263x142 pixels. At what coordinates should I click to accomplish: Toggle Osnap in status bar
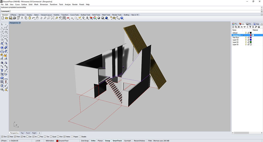[x=108, y=141]
